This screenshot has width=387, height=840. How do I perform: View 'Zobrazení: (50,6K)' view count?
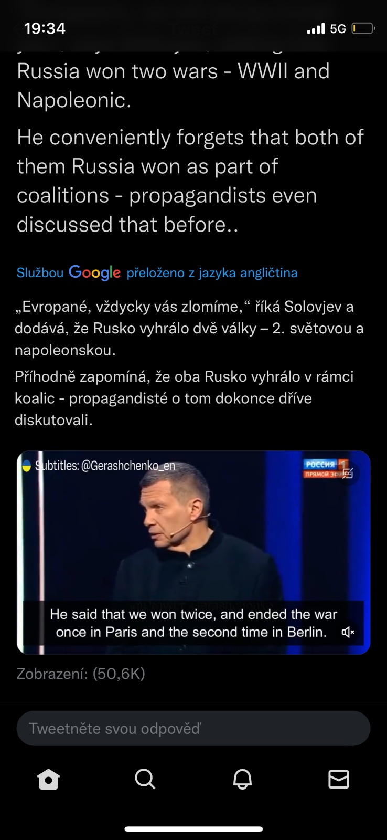point(81,674)
